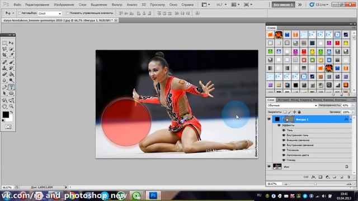
Task: Select the Pen tool
Action: [4, 87]
